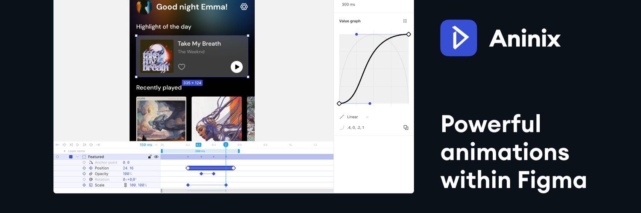Edit the Position value 24, 16
This screenshot has width=641, height=213.
pyautogui.click(x=128, y=168)
